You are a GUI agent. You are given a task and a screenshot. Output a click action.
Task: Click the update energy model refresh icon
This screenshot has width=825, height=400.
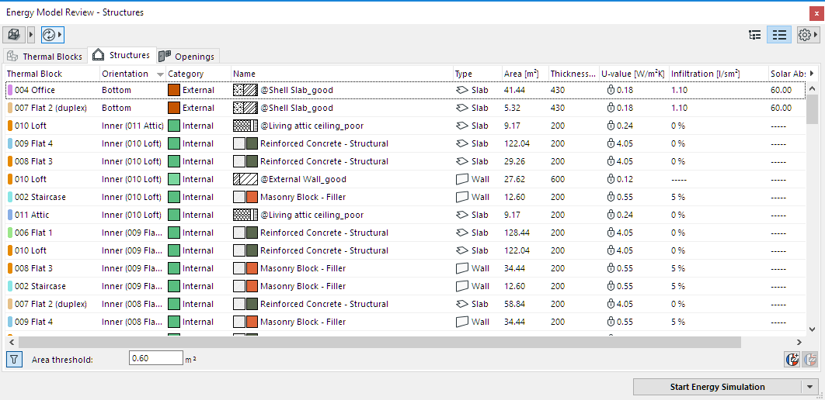tap(48, 35)
